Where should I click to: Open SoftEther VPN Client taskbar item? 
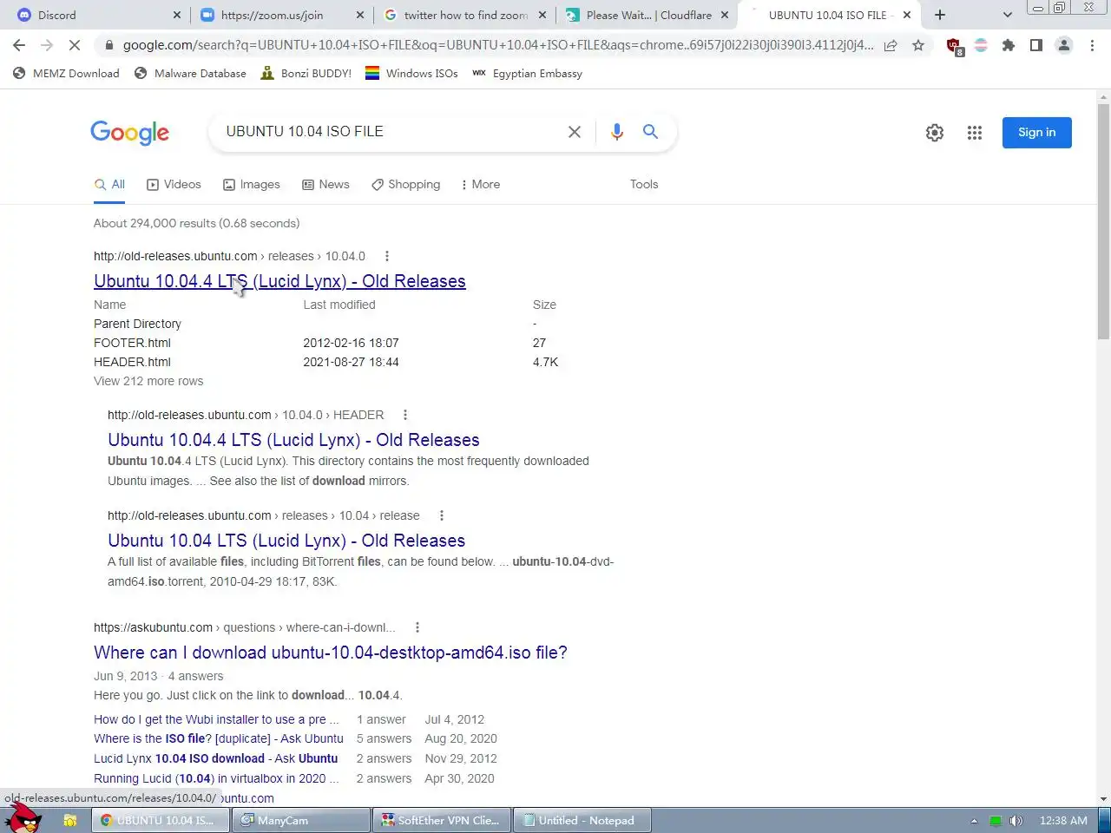[441, 820]
